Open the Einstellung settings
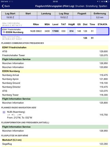The width and height of the screenshot is (110, 147). pyautogui.click(x=92, y=6)
